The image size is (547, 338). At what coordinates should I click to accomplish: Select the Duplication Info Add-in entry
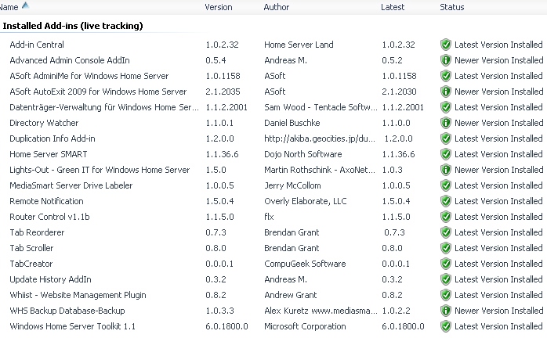pos(53,138)
